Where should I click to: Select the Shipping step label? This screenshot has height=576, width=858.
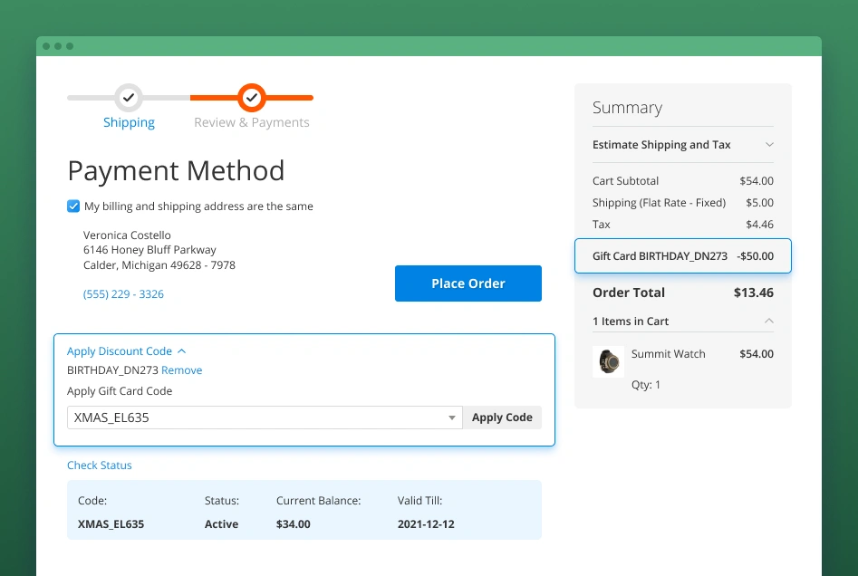(129, 121)
